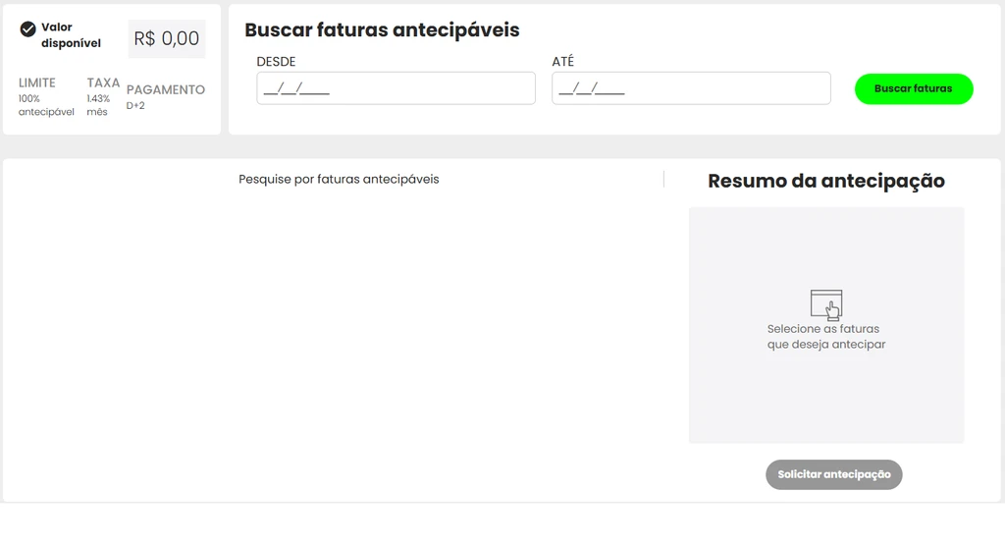Click the checkmark icon beside Valor disponível
Image resolution: width=1005 pixels, height=546 pixels.
pos(27,28)
